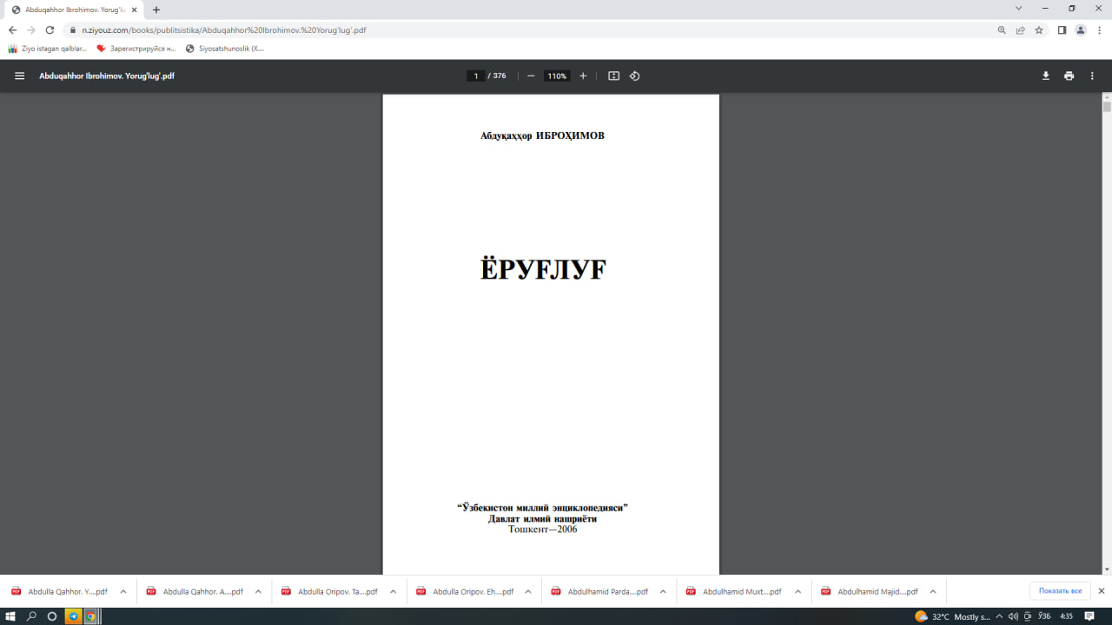Open the Ziyo istagan qalblar bookmark
Screen dimensions: 1112x625
click(48, 49)
